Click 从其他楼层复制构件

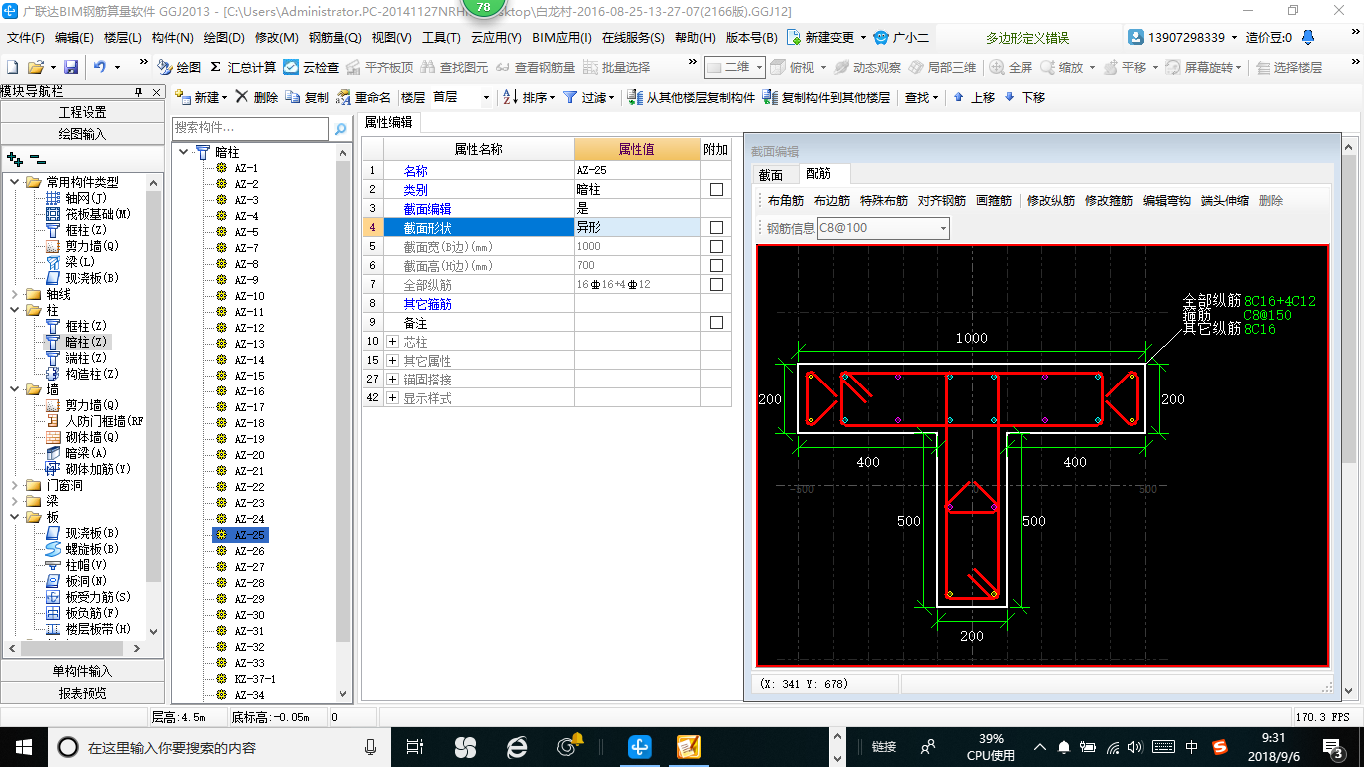pyautogui.click(x=691, y=97)
